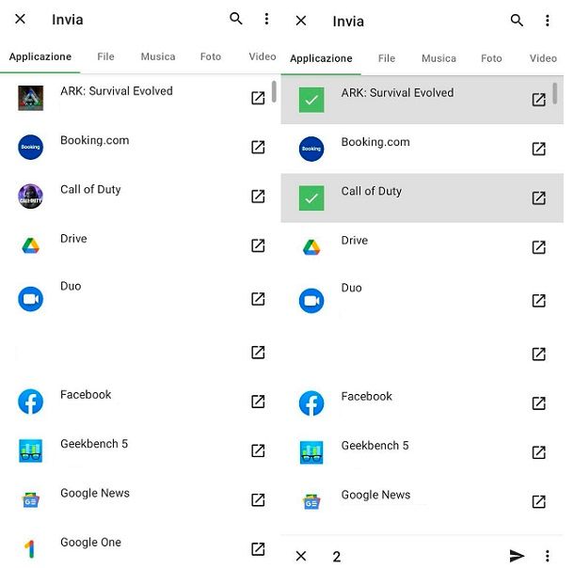Send the 2 selected apps
574x568 pixels.
pyautogui.click(x=517, y=556)
